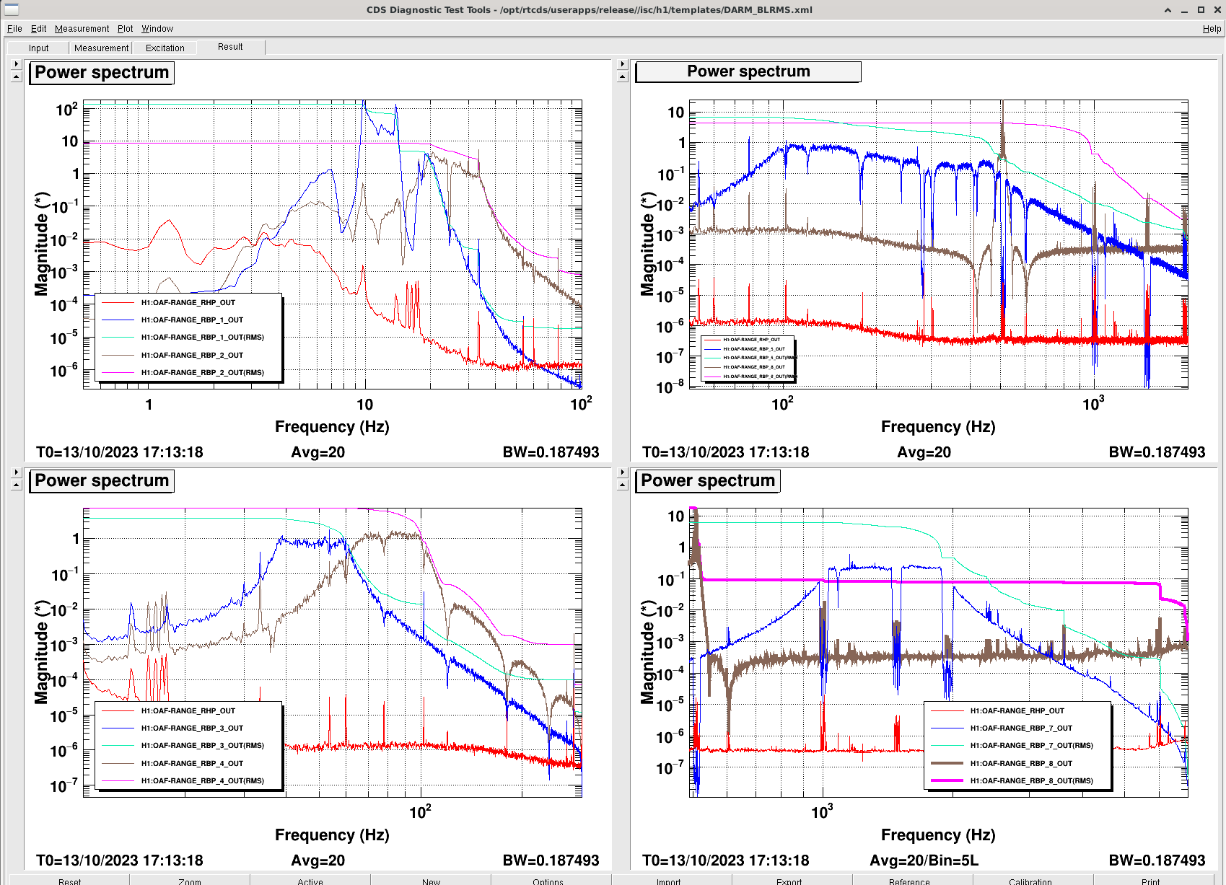The height and width of the screenshot is (885, 1226).
Task: Click up-arrow button beside bottom-left Power spectrum plot
Action: pyautogui.click(x=17, y=485)
